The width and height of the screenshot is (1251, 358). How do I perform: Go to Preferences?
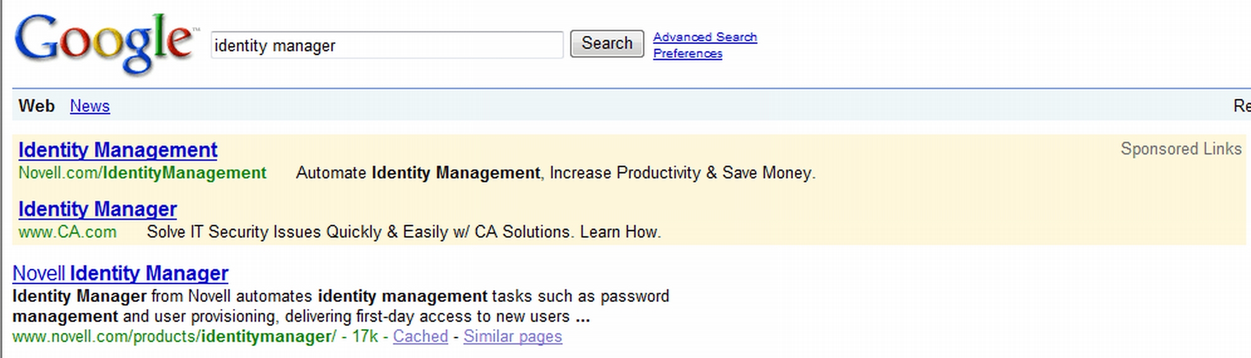688,53
